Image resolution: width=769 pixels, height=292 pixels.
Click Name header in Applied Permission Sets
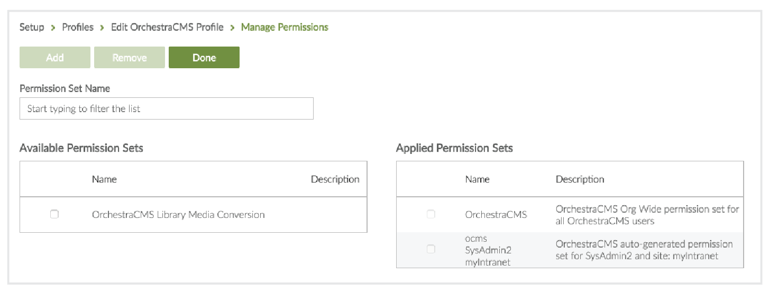click(477, 179)
